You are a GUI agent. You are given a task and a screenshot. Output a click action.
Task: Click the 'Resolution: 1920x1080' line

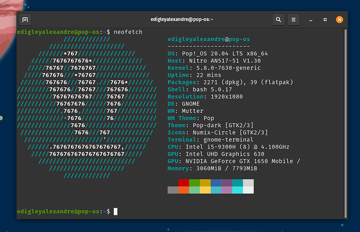205,96
